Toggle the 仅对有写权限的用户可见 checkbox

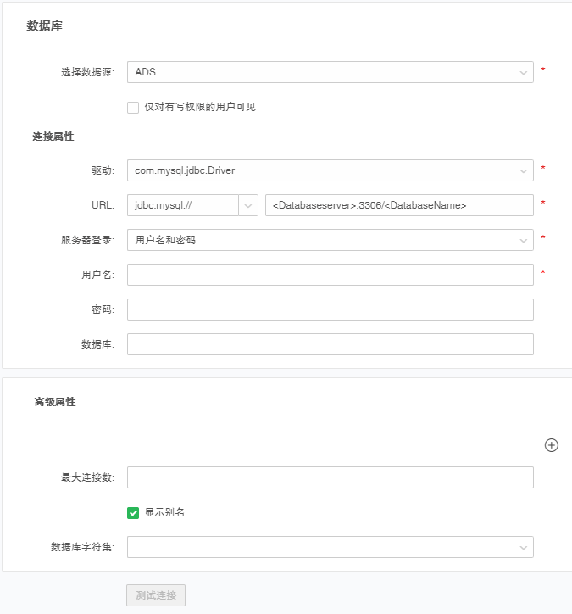point(133,108)
